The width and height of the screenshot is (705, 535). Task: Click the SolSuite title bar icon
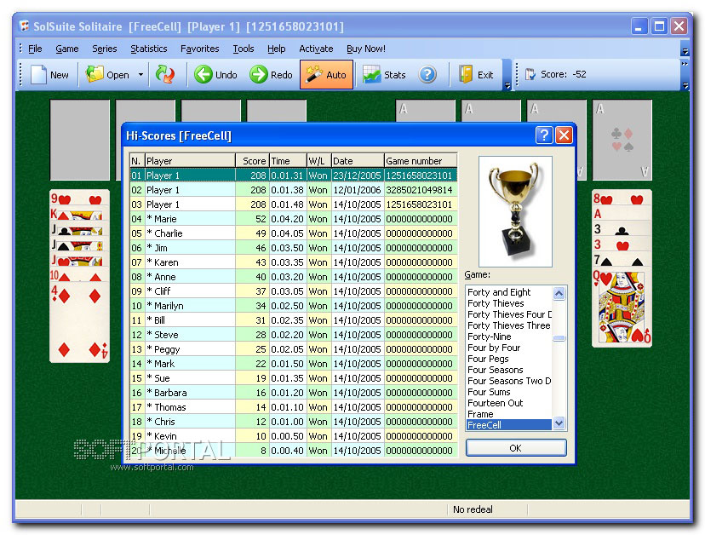[25, 26]
